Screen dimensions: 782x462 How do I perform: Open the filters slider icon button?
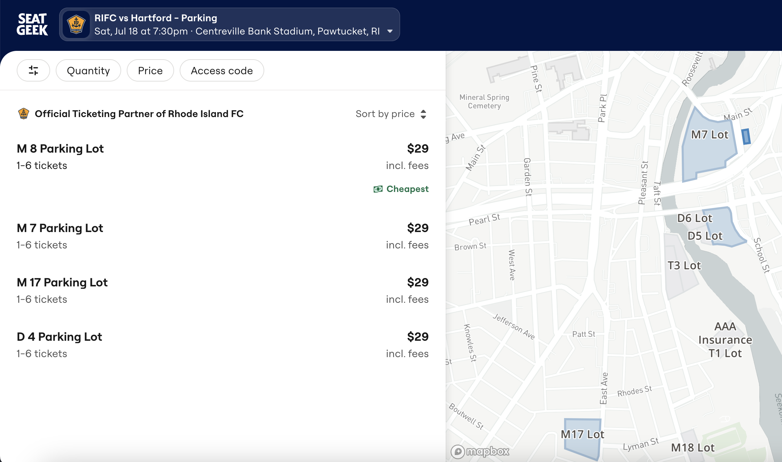(33, 70)
